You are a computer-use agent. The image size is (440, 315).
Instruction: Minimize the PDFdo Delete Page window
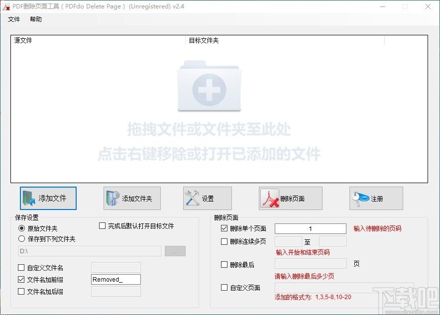(x=383, y=6)
